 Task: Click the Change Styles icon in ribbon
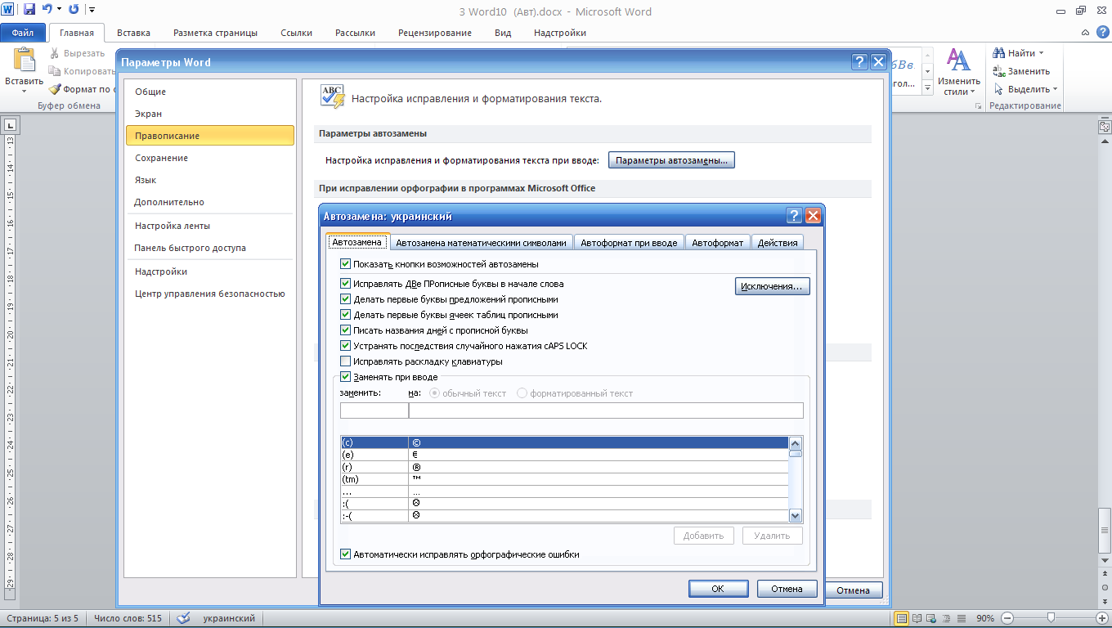(x=958, y=60)
